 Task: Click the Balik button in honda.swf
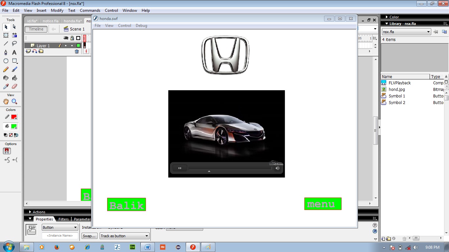[127, 204]
